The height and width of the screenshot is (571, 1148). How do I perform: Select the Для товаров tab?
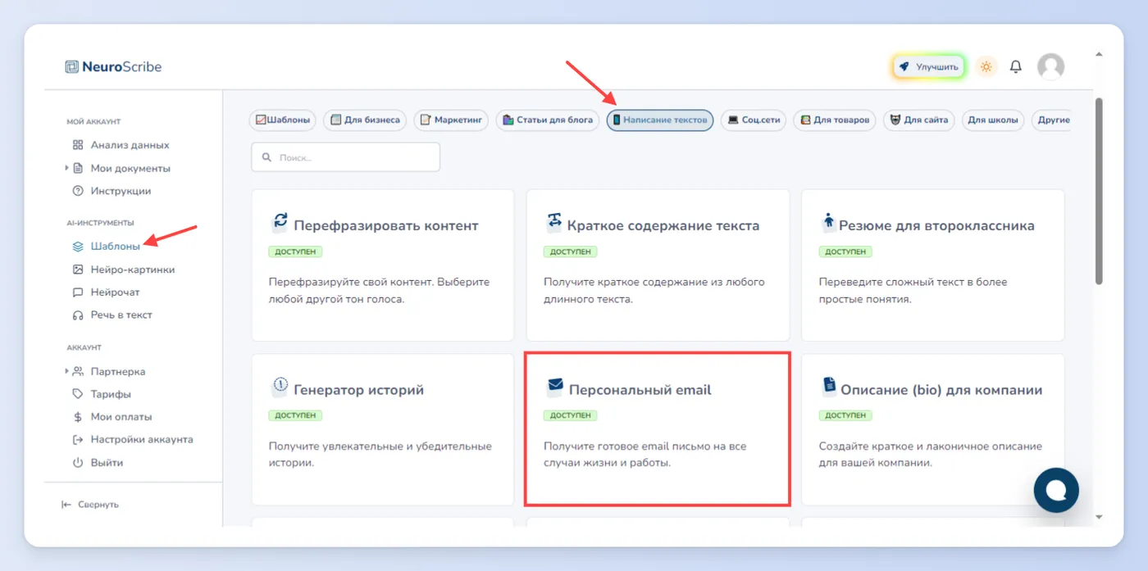pos(835,120)
